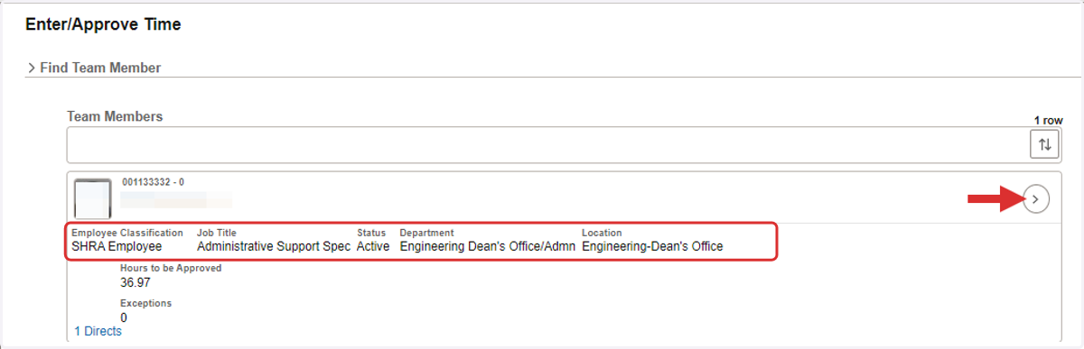Click the Location column label
The image size is (1084, 349).
602,233
